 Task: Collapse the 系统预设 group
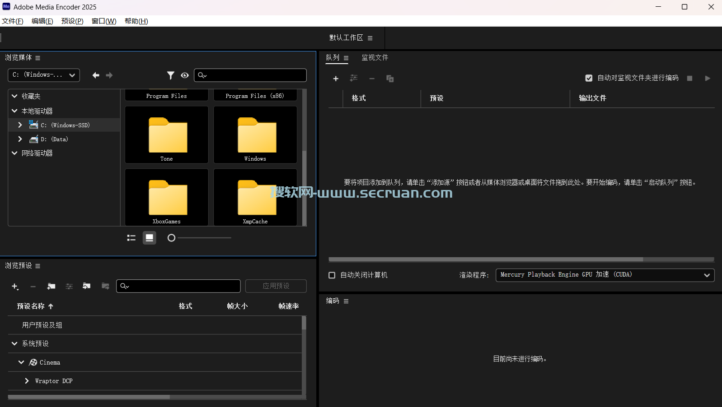click(14, 343)
